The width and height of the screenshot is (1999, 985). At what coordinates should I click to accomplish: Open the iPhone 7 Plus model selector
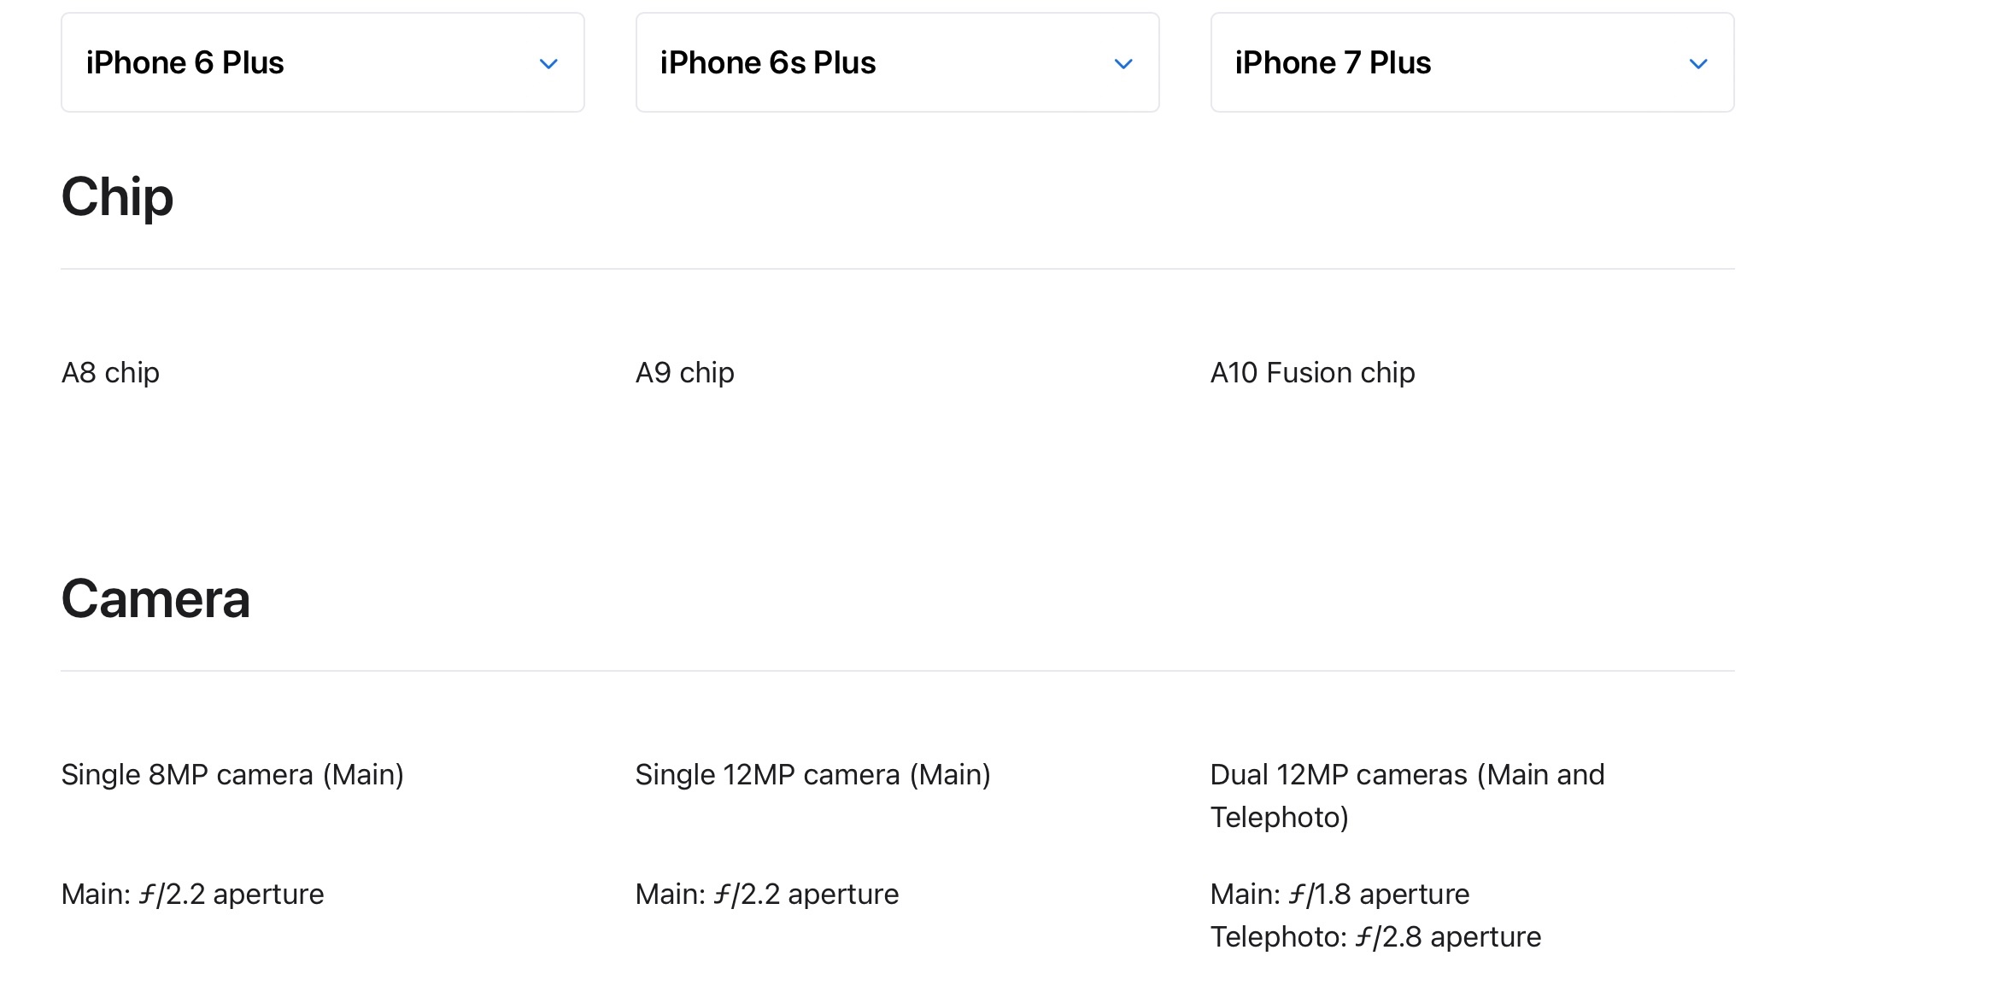pos(1472,62)
